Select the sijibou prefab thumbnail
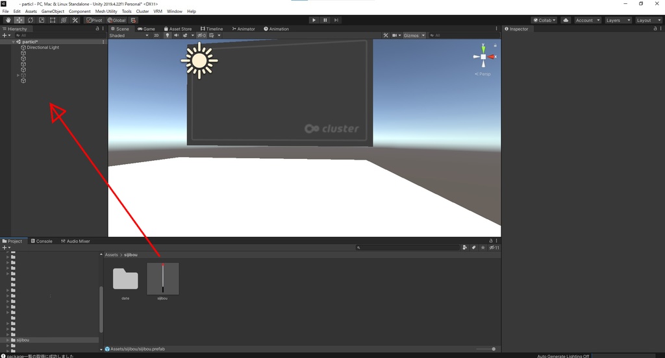Screen dimensions: 665x358 pos(162,278)
